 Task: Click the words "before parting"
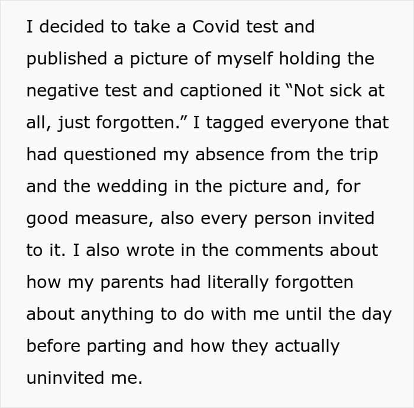(86, 347)
